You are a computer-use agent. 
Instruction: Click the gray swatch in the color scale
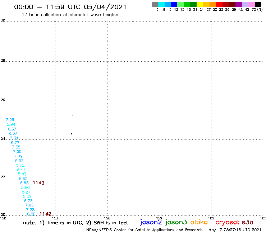155,4
